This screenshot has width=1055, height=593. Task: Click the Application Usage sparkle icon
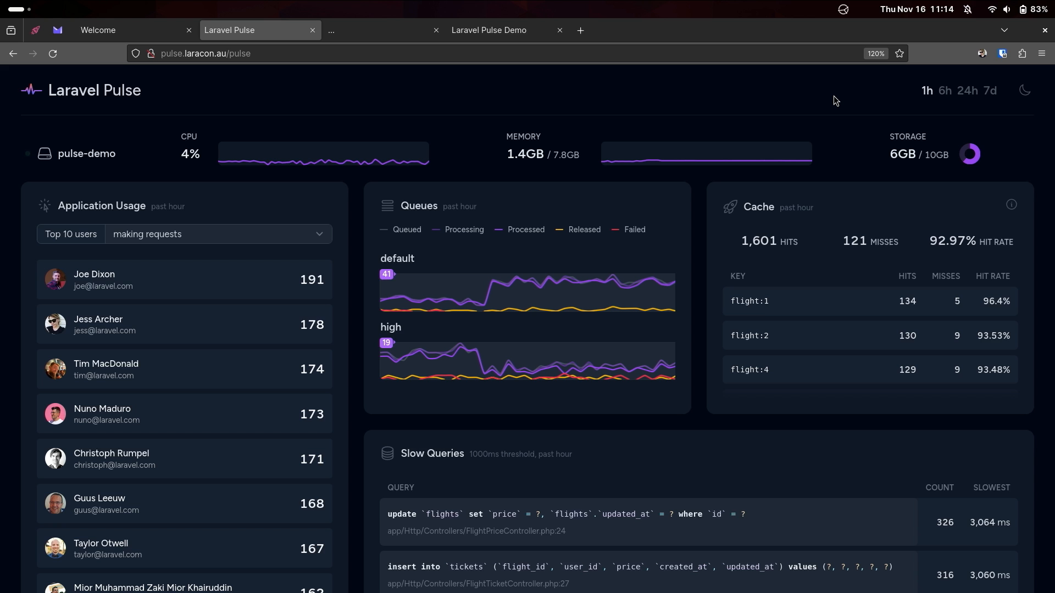[x=45, y=205]
